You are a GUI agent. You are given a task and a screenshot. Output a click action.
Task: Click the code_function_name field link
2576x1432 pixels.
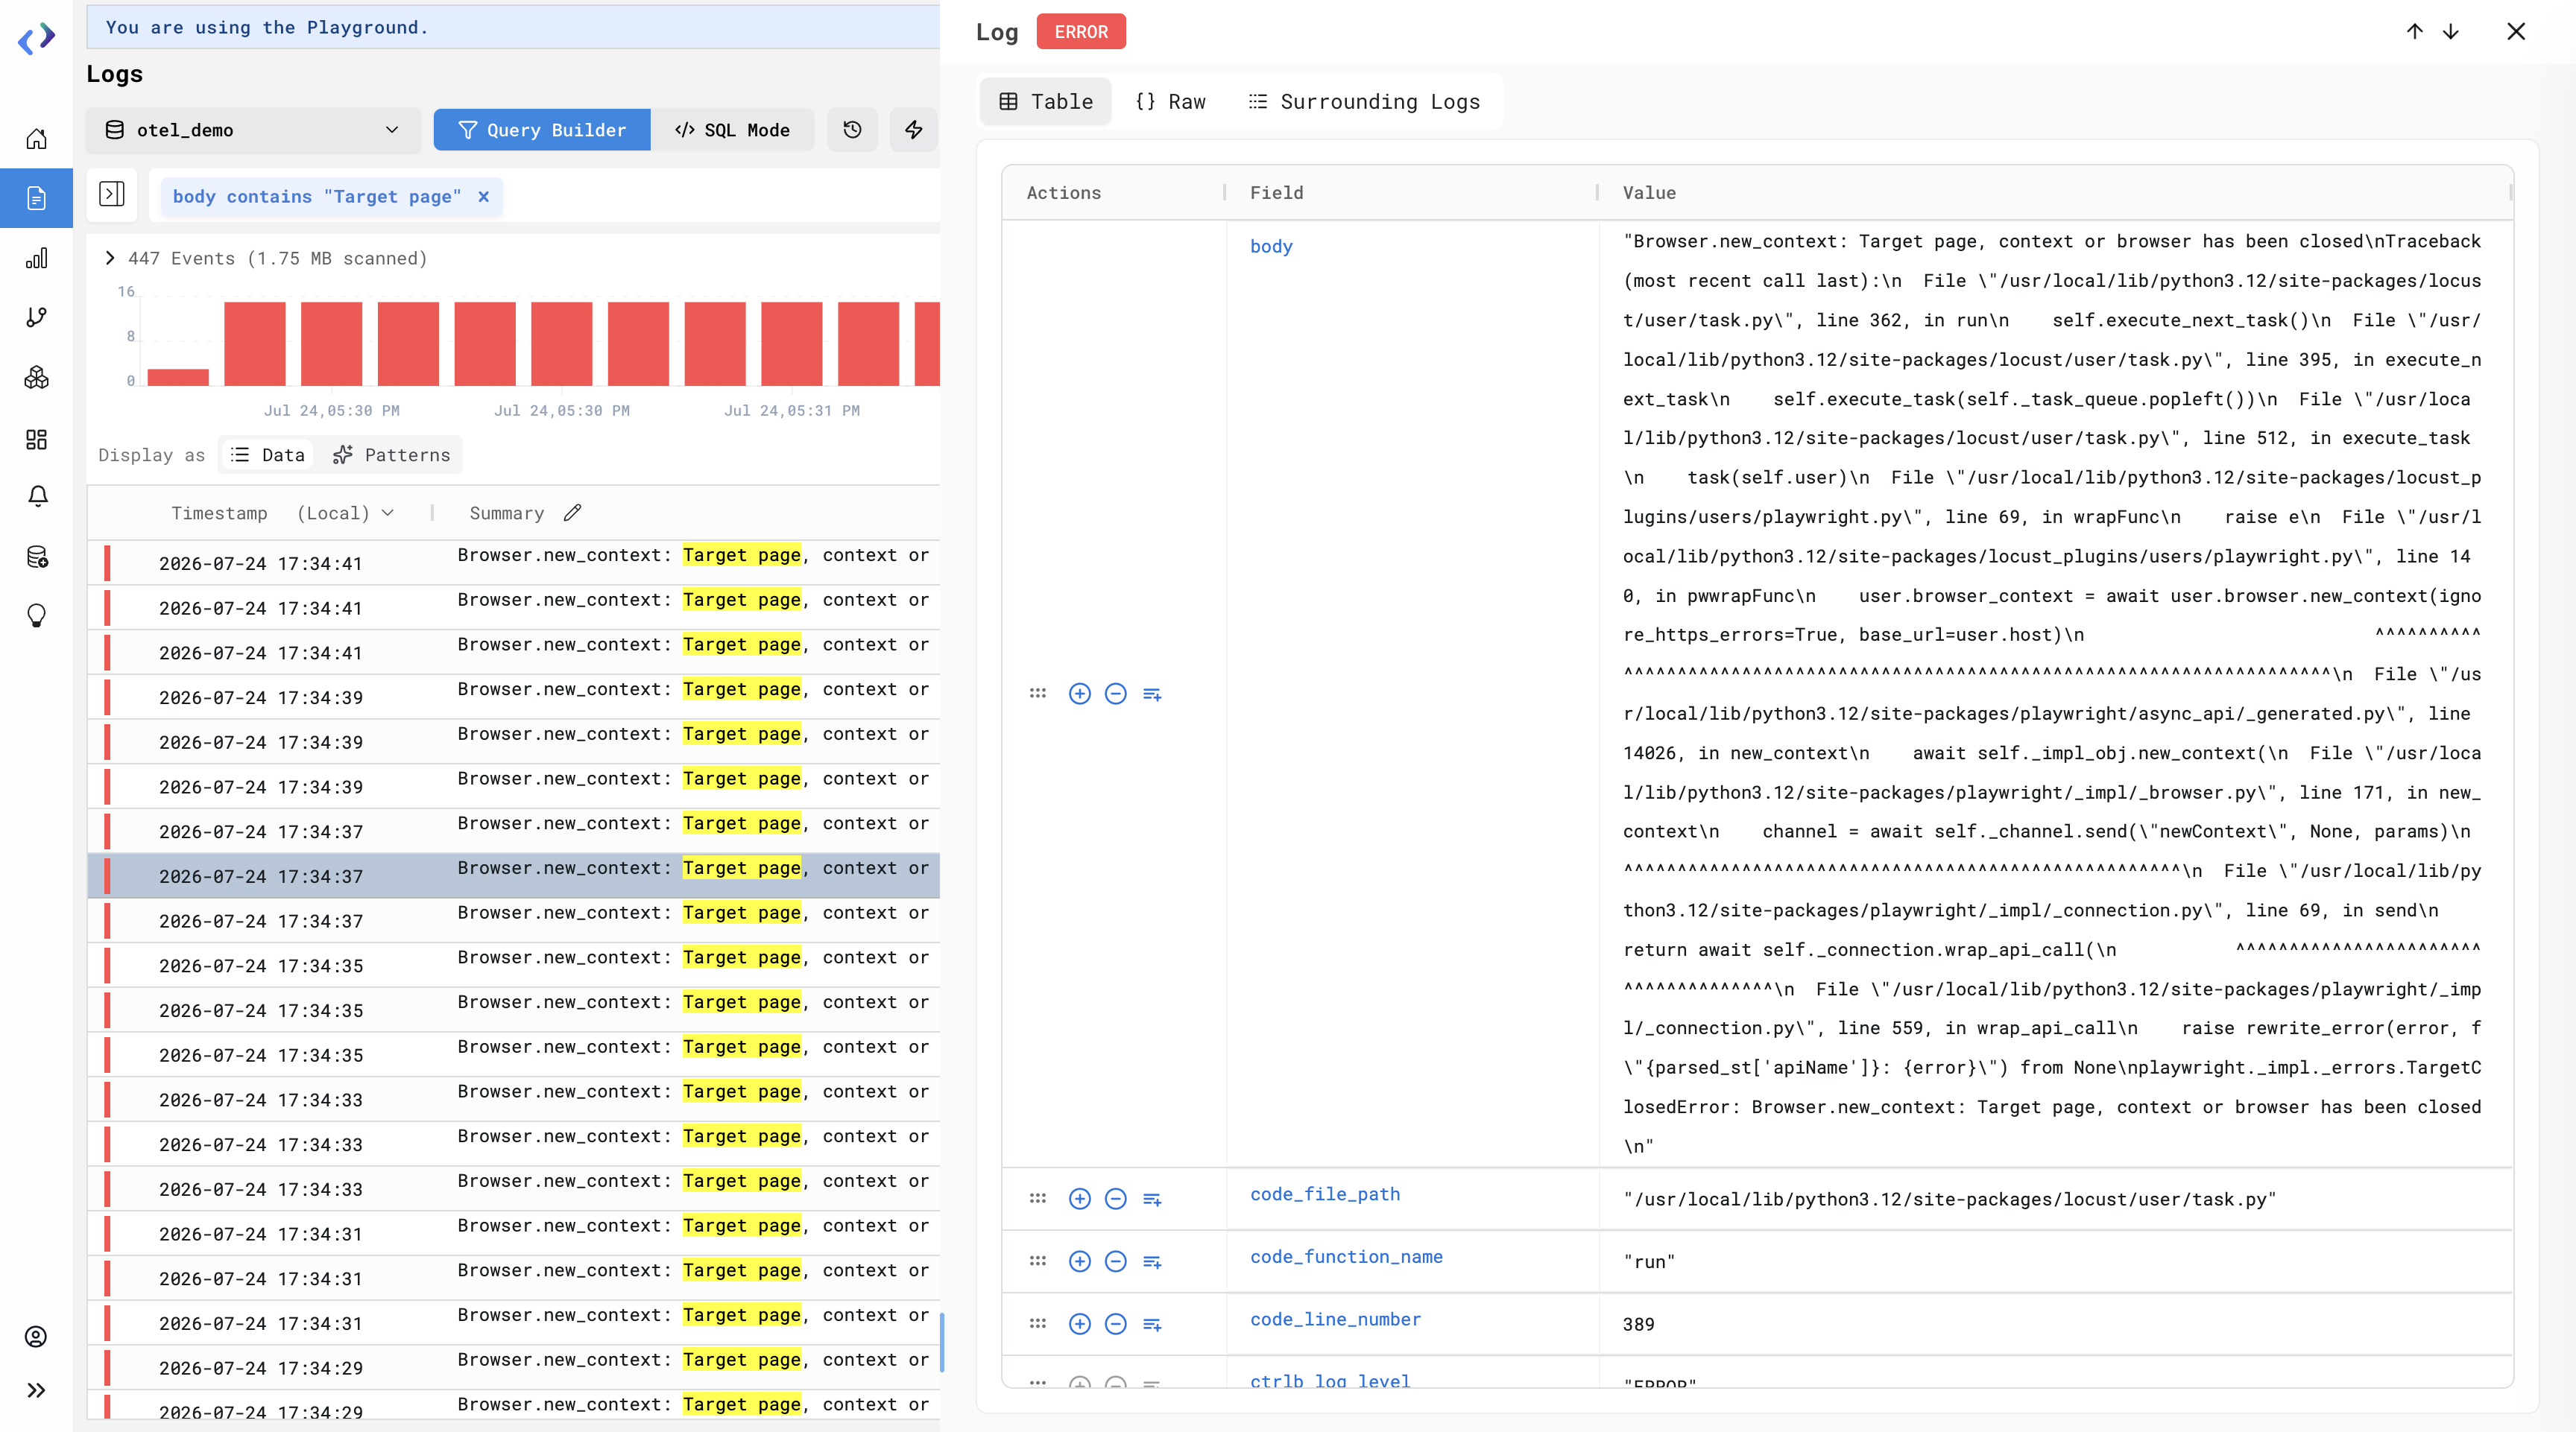[1346, 1257]
